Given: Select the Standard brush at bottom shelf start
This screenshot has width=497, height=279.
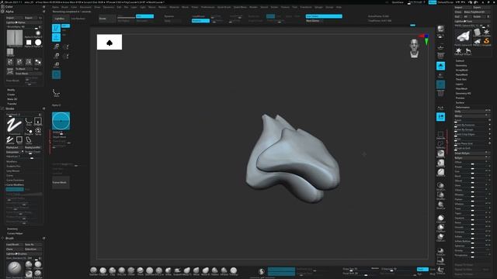Looking at the screenshot, I should coord(93,270).
